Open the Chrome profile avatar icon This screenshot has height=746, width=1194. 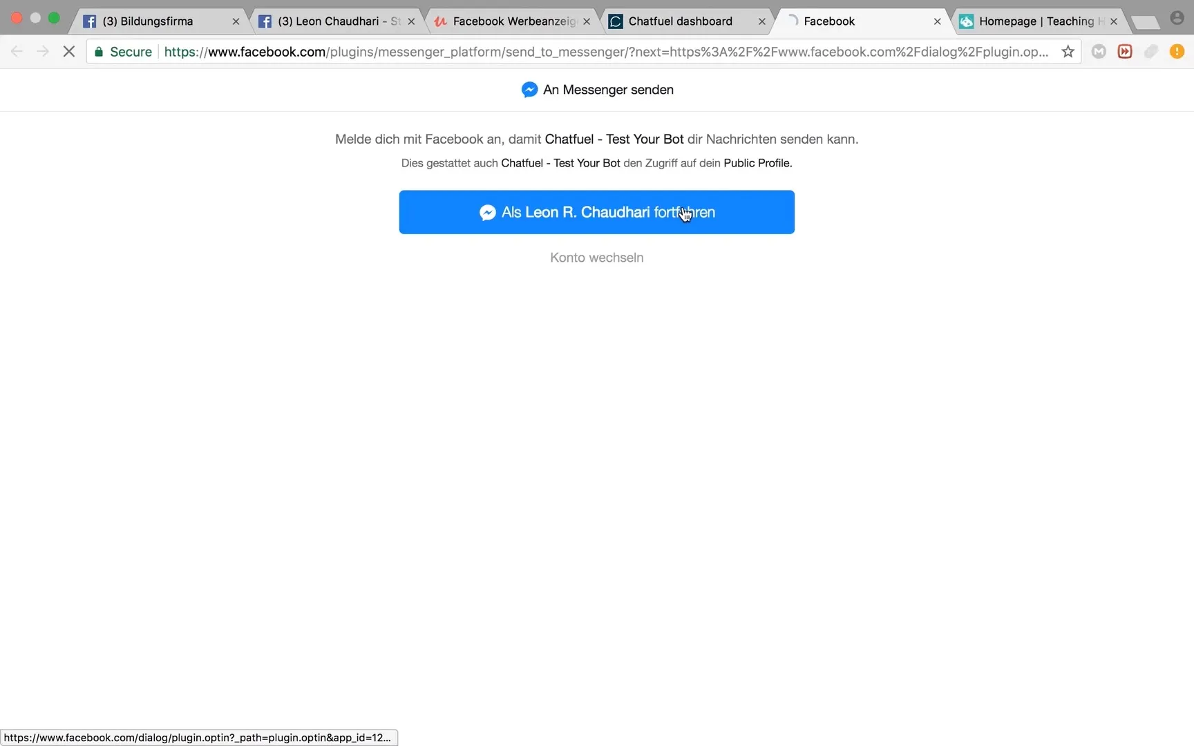(1177, 18)
